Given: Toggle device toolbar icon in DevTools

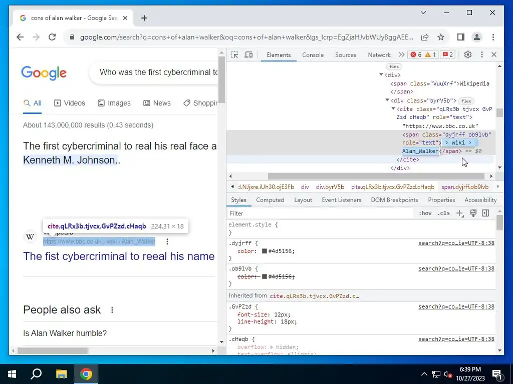Looking at the screenshot, I should tap(248, 55).
